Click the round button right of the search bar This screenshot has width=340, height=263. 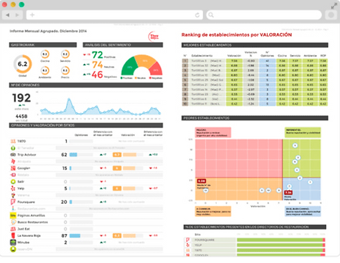click(331, 15)
